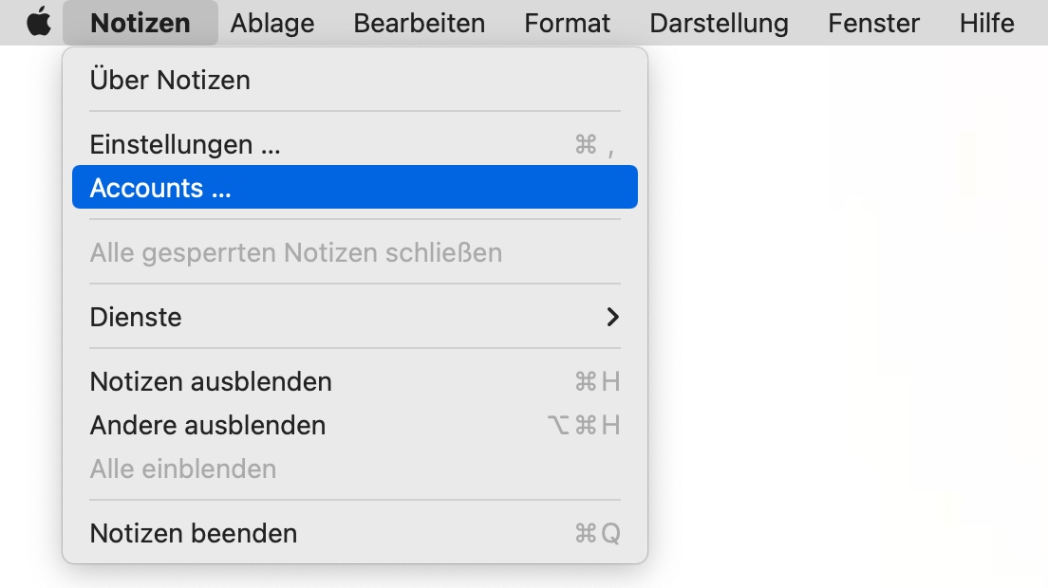The width and height of the screenshot is (1048, 588).
Task: Open the Ablage menu
Action: pos(272,23)
